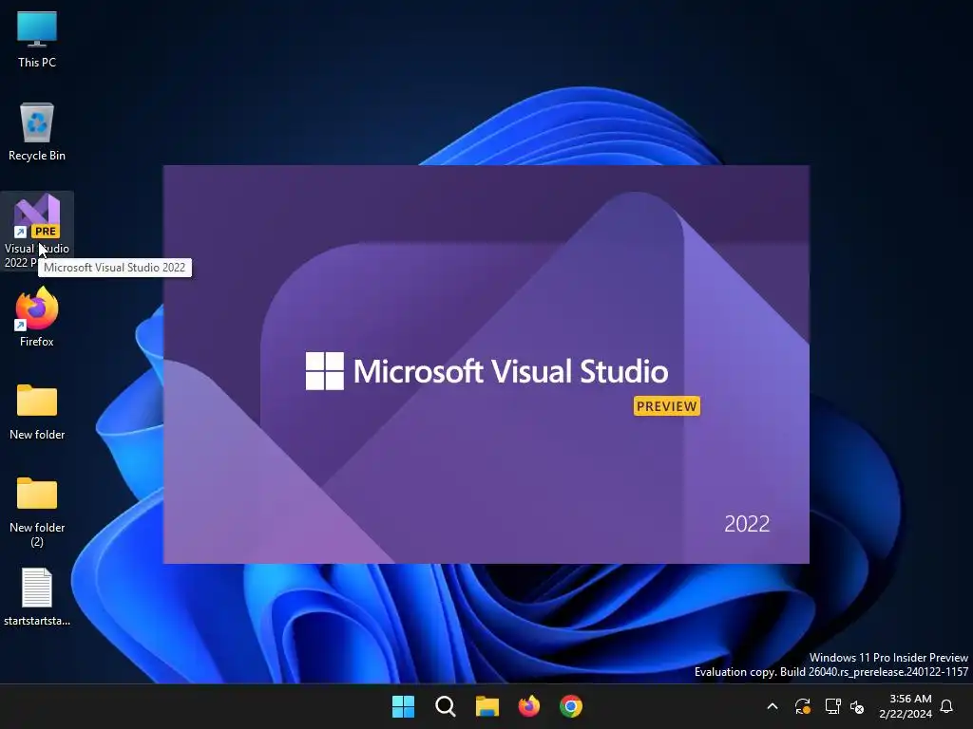Open File Explorer from the taskbar

(487, 706)
